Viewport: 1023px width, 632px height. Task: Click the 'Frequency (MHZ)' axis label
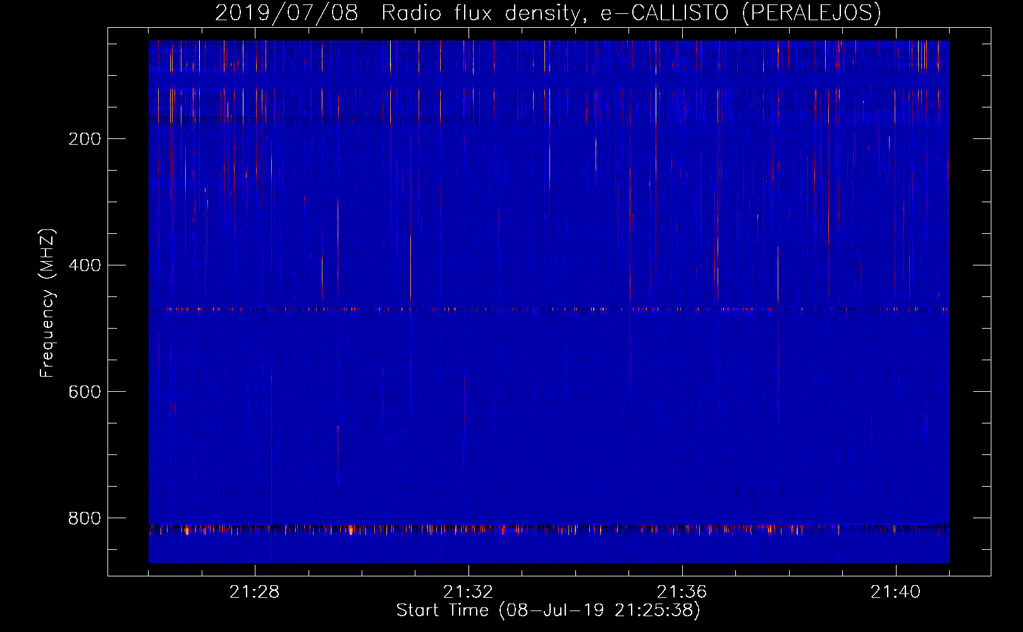tap(47, 303)
